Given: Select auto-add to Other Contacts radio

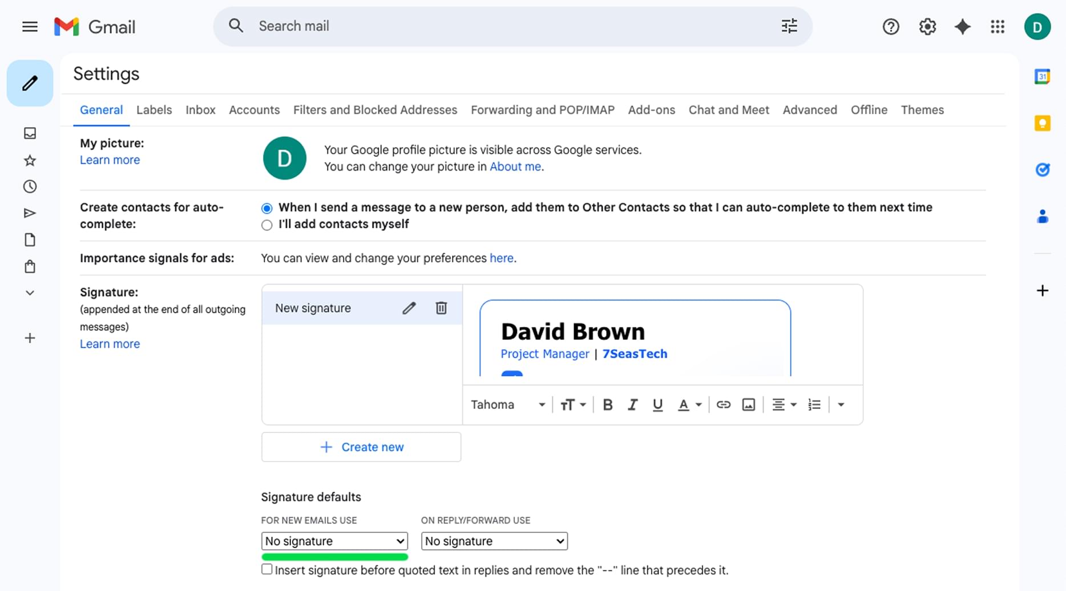Looking at the screenshot, I should (266, 208).
